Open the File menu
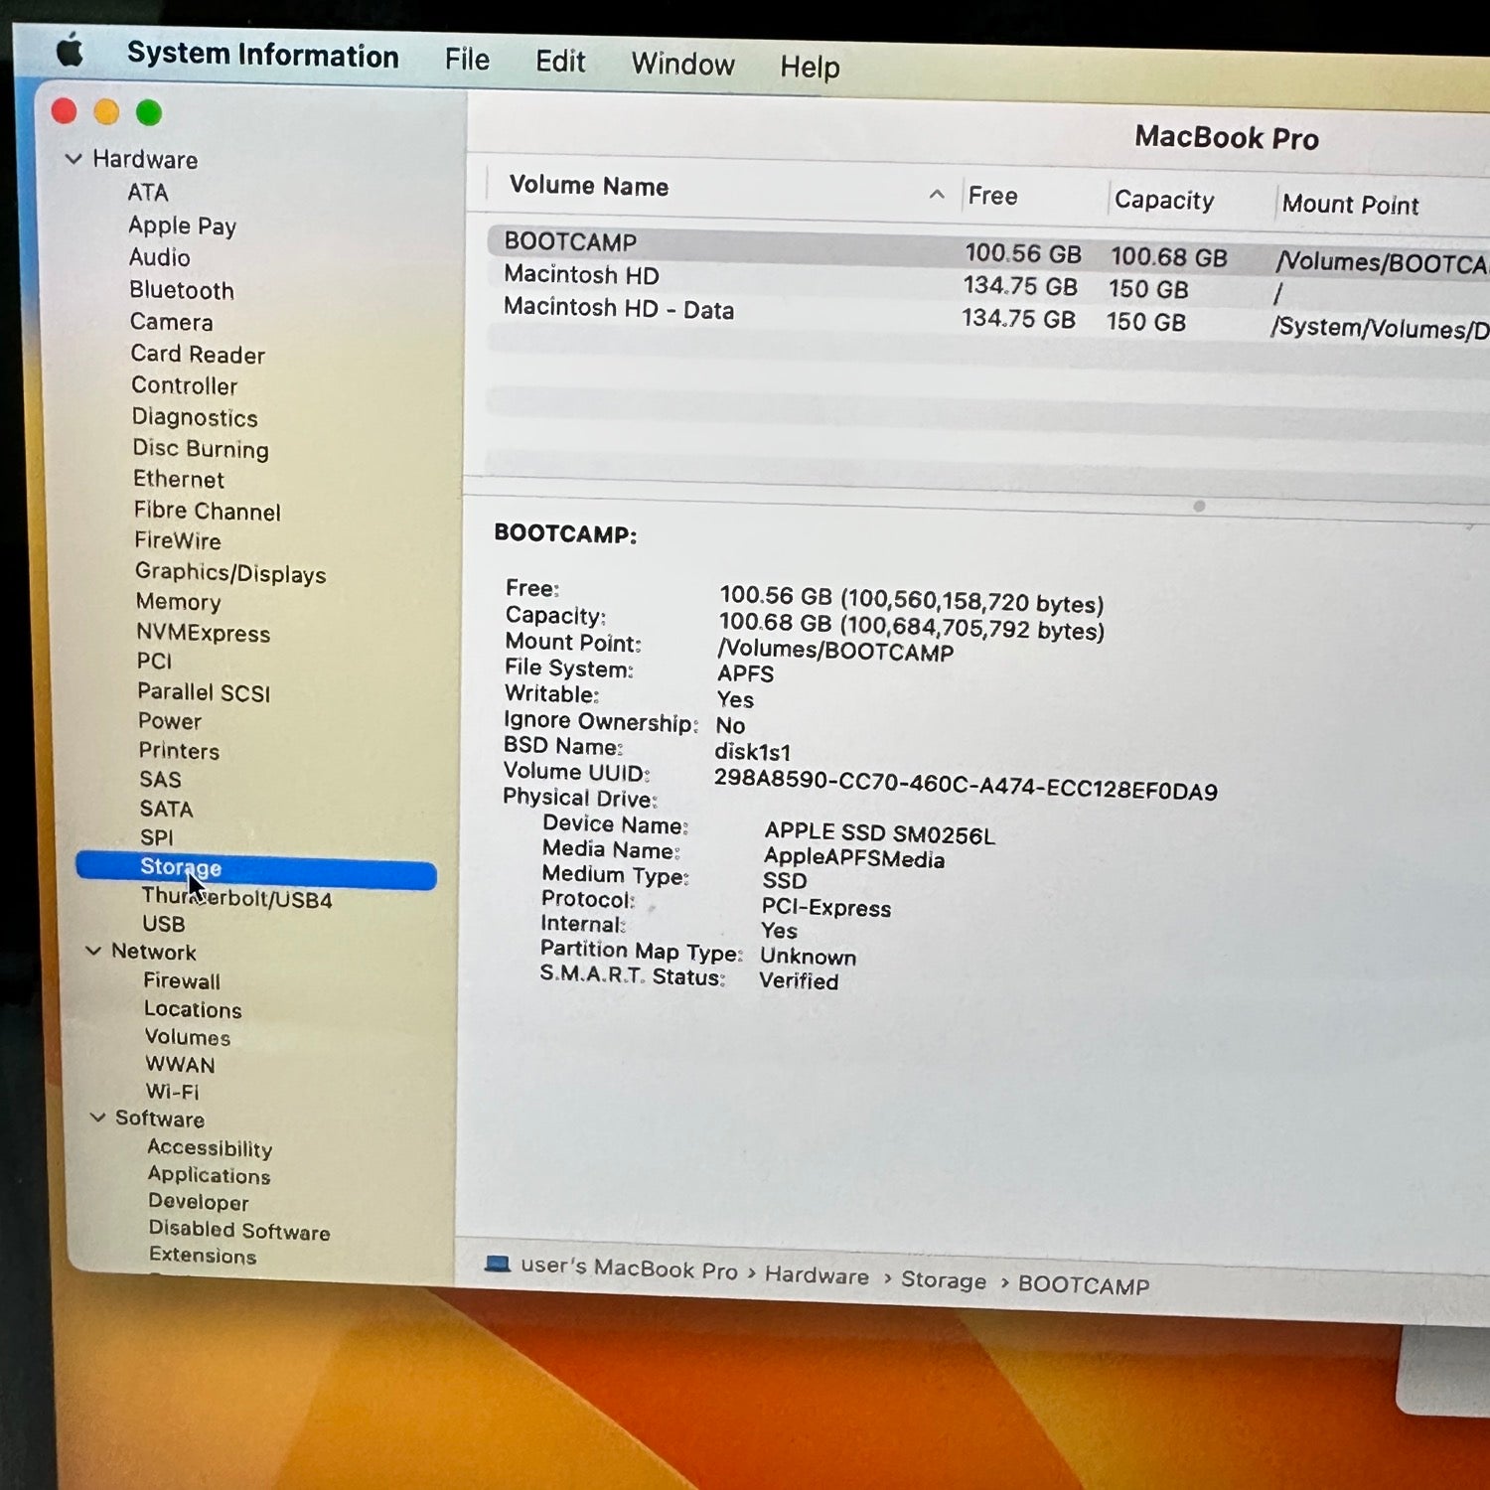The height and width of the screenshot is (1490, 1490). click(x=467, y=60)
